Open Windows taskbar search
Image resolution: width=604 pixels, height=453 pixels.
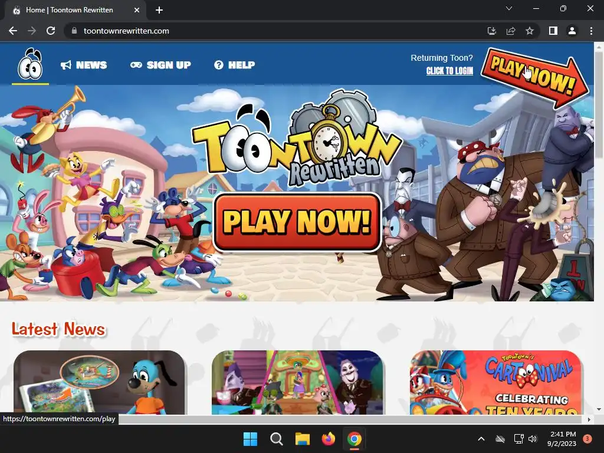pos(276,439)
